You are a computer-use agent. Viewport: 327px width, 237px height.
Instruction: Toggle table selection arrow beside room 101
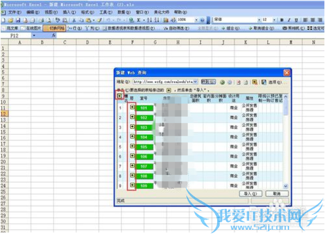pos(132,107)
